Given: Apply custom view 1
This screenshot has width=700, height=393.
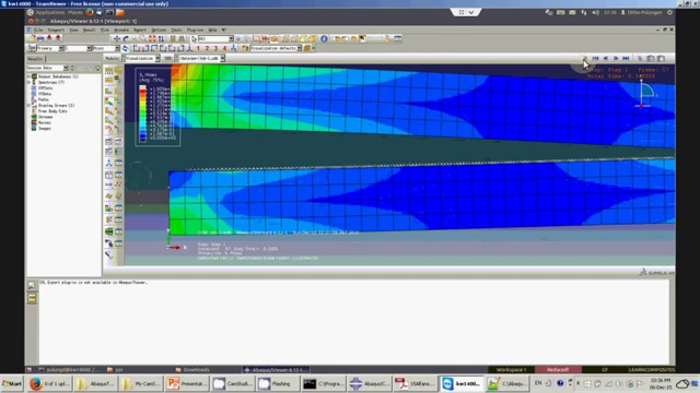Looking at the screenshot, I should tap(199, 48).
